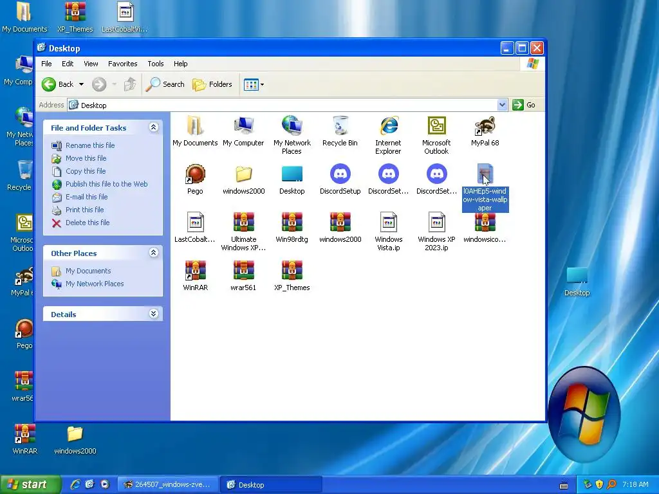Select XP_Themes archive in file pane
Viewport: 659px width, 494px height.
(x=292, y=271)
